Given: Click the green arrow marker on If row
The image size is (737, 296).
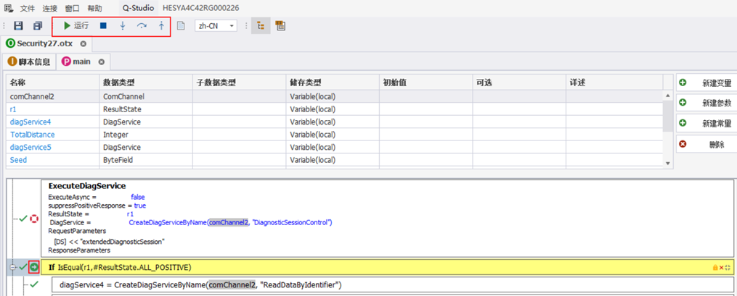Looking at the screenshot, I should [x=34, y=268].
